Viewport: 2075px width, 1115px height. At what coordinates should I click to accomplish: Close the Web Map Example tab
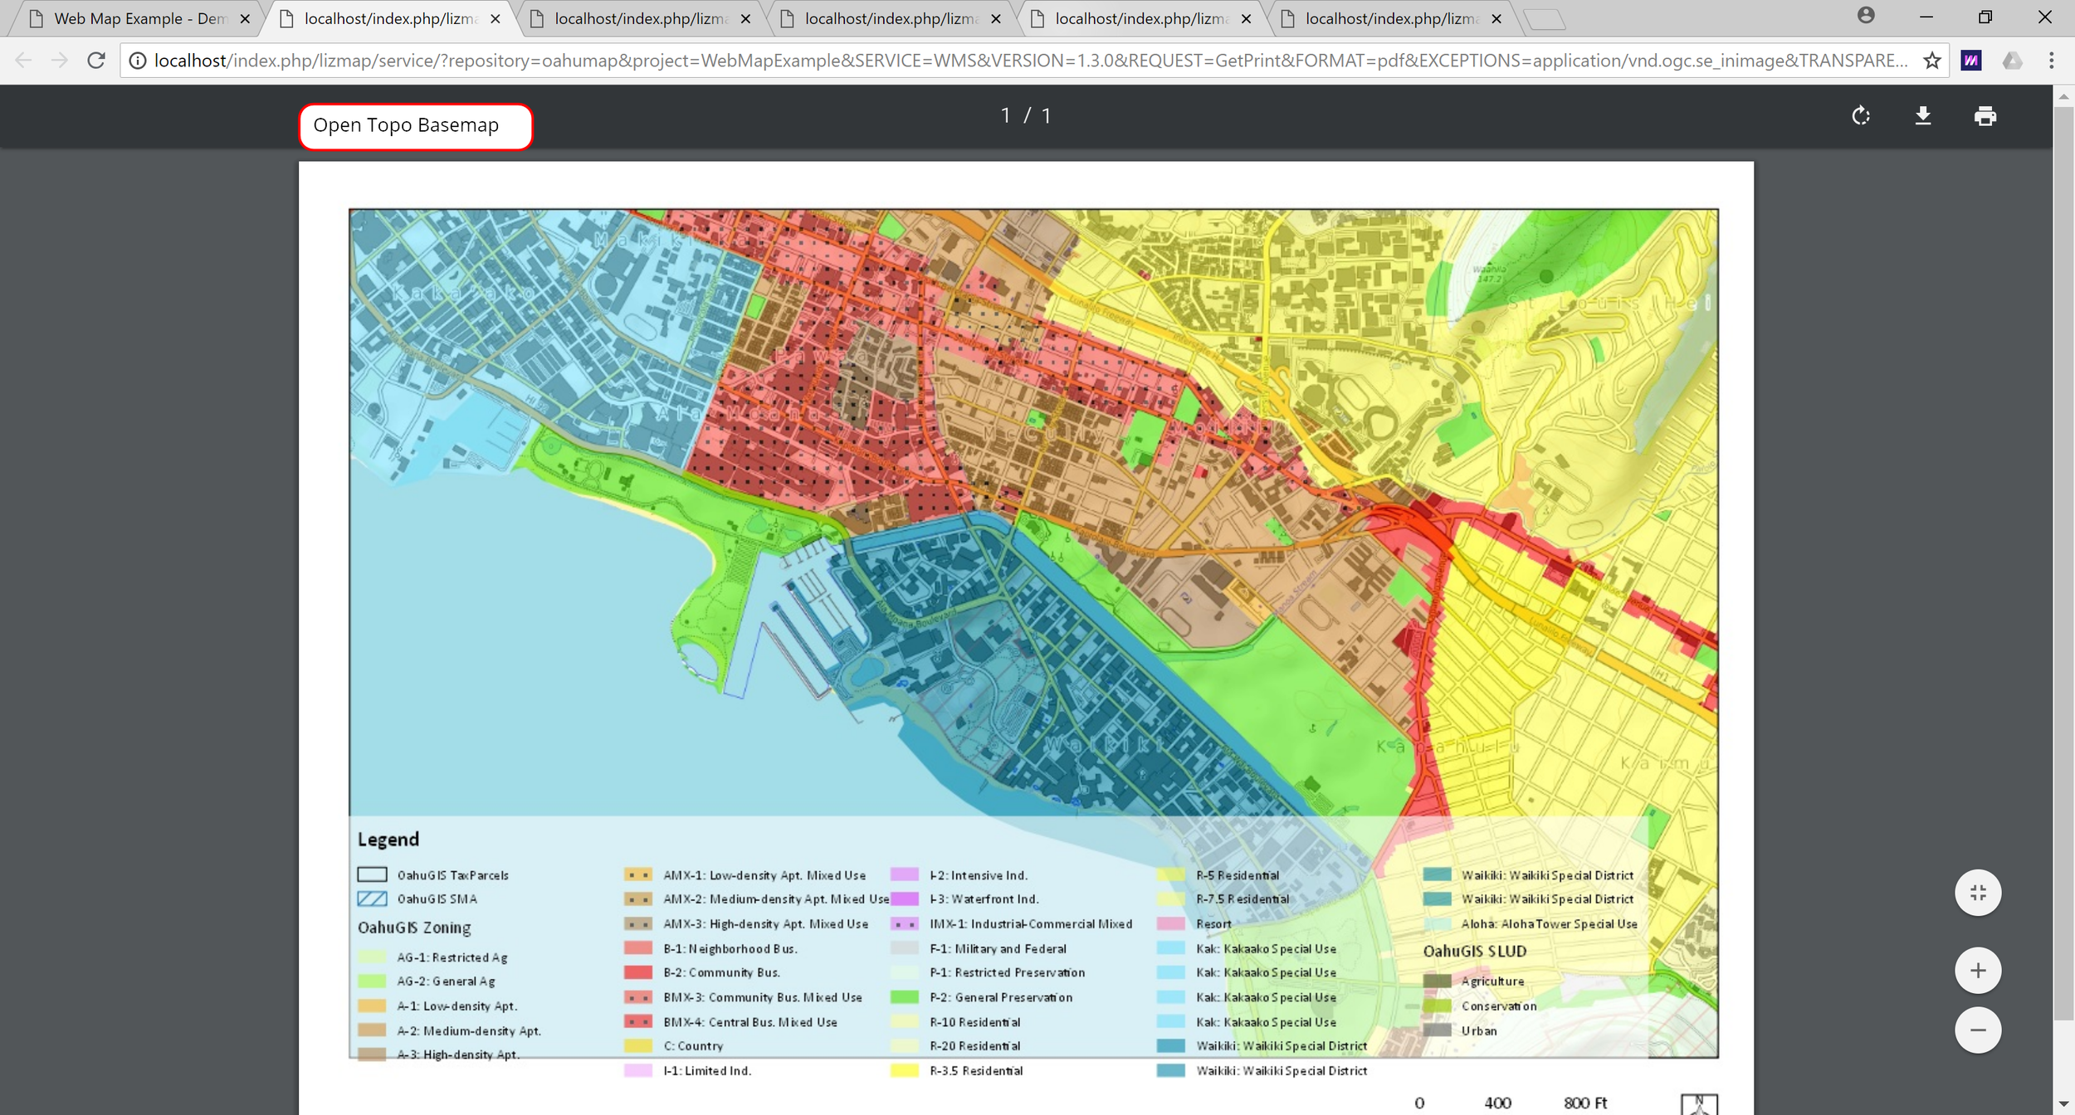[245, 19]
